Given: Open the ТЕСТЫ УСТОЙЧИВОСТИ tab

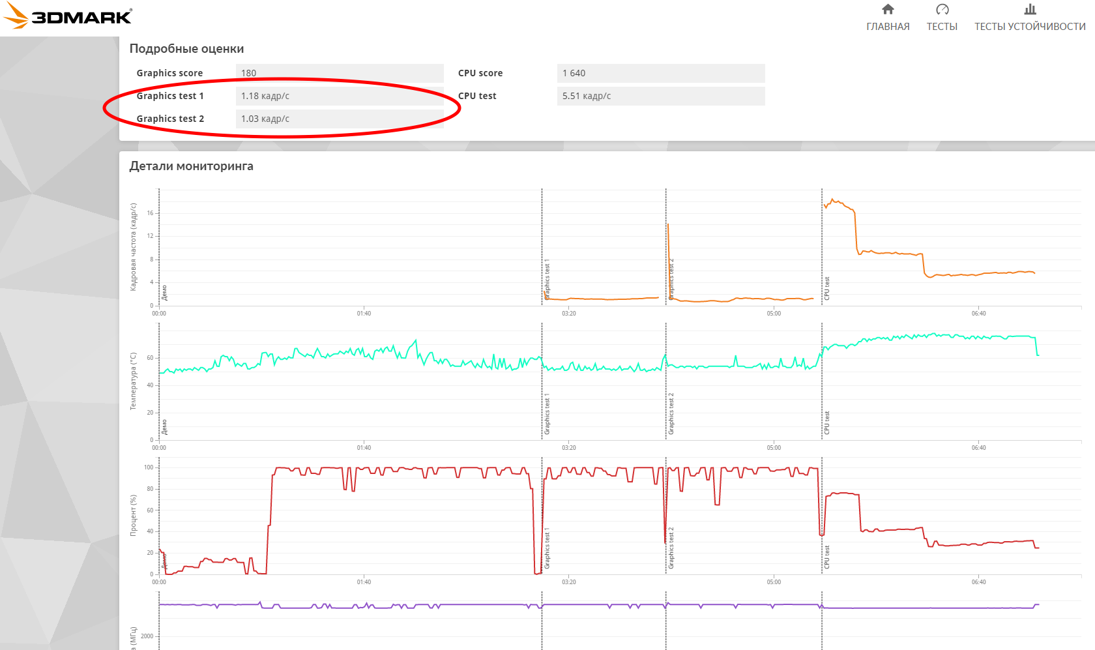Looking at the screenshot, I should (x=1030, y=27).
